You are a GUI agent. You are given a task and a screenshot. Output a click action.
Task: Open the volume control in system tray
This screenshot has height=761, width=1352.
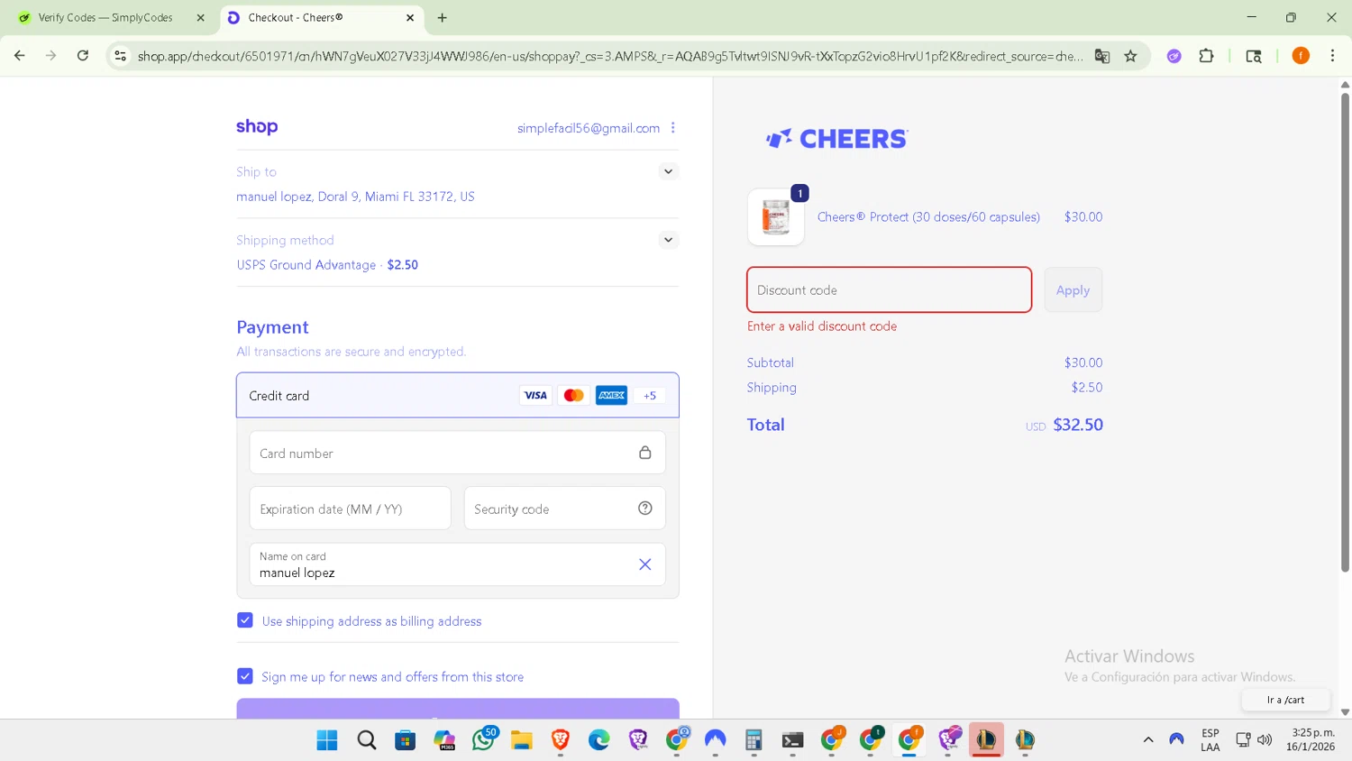point(1265,740)
